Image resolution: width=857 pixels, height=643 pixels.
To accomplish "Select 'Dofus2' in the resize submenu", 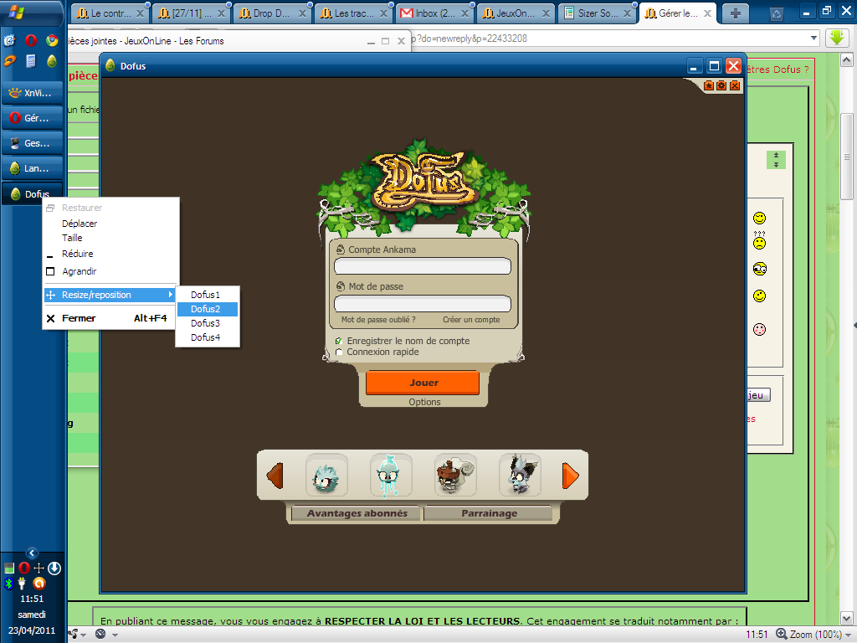I will [x=208, y=309].
